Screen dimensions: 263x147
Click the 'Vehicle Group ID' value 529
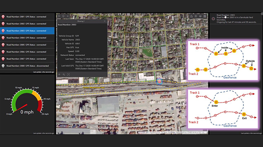coord(77,36)
